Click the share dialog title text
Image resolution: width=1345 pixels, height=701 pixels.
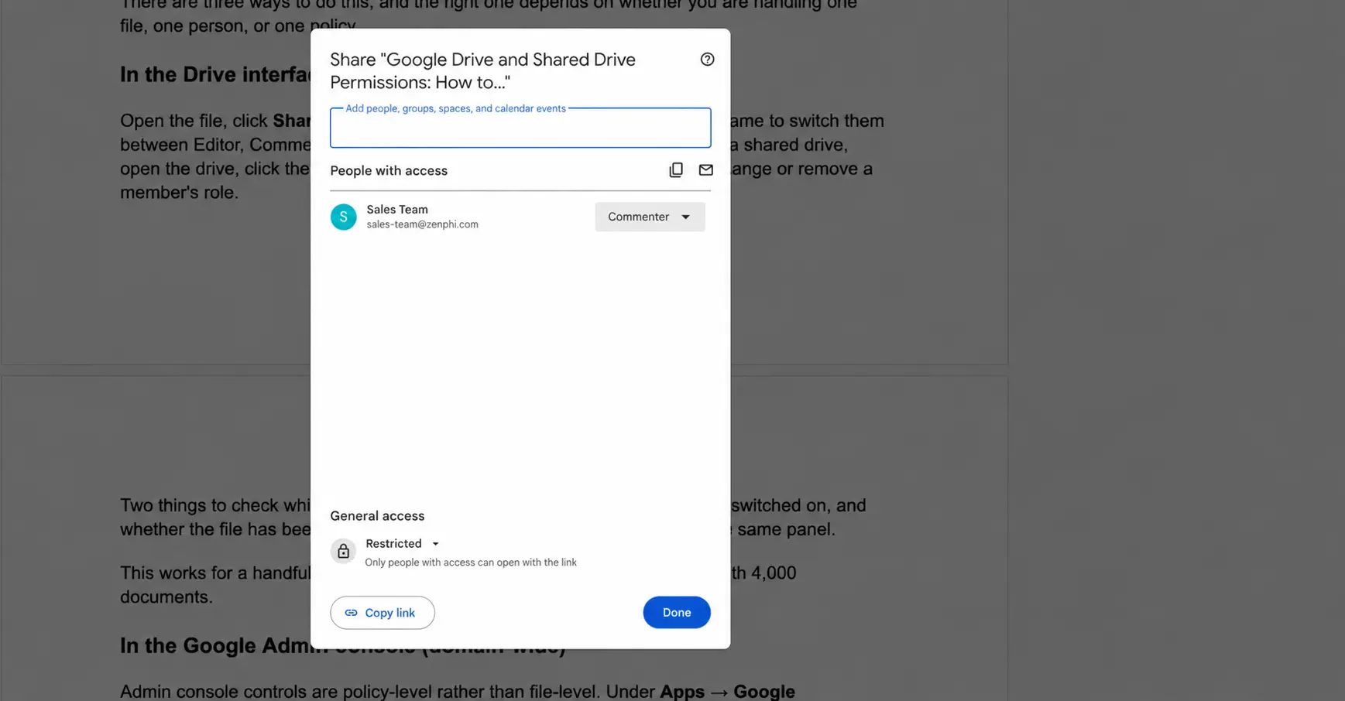tap(482, 71)
